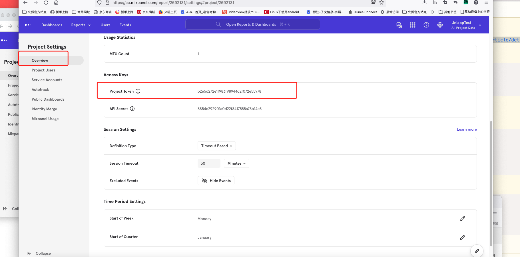The image size is (520, 257).
Task: Open the browser hamburger menu
Action: (486, 3)
